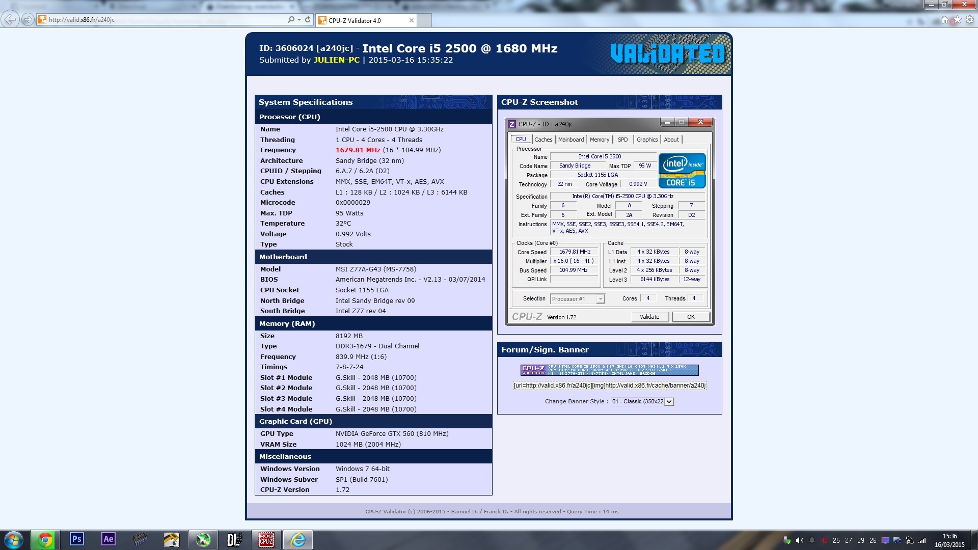The width and height of the screenshot is (978, 550).
Task: Click the 'MSI Z77A-G43 (MS-7758)' model value
Action: (375, 269)
